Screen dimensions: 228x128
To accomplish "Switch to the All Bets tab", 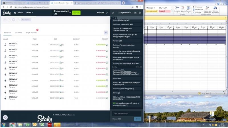I will click(x=19, y=32).
